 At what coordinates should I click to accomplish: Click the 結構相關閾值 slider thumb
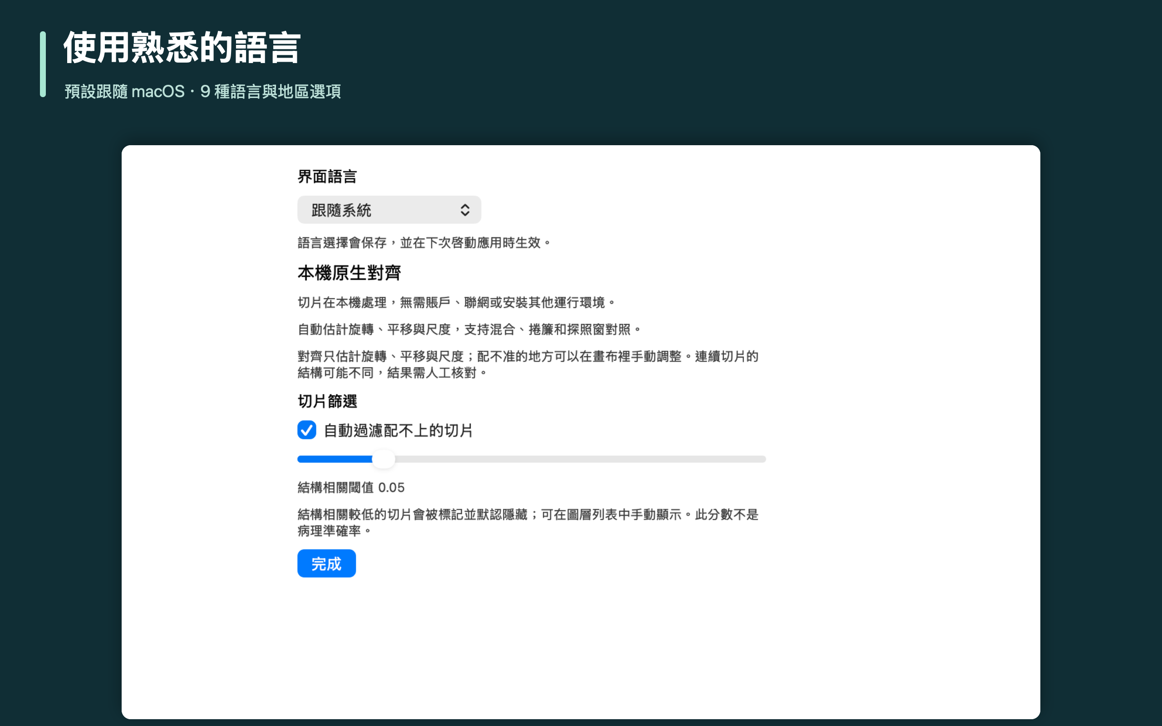tap(383, 459)
